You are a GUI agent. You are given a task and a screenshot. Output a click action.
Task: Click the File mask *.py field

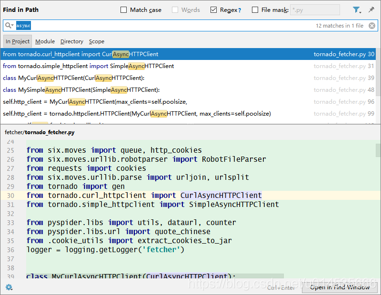coord(315,10)
